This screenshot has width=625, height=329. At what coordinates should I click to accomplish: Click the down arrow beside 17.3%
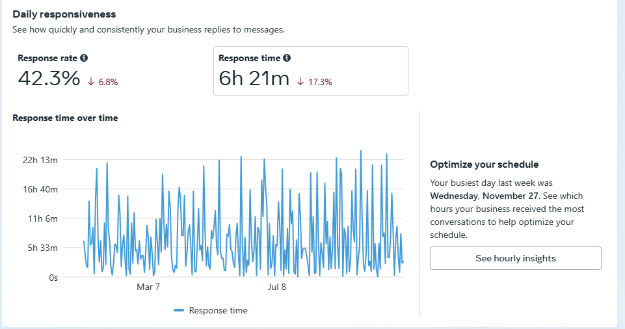pyautogui.click(x=300, y=82)
